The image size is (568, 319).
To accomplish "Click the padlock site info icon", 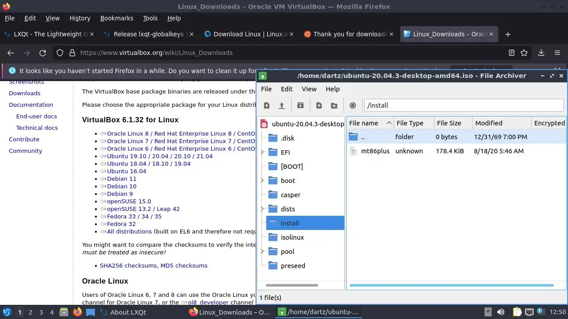I will [x=72, y=53].
